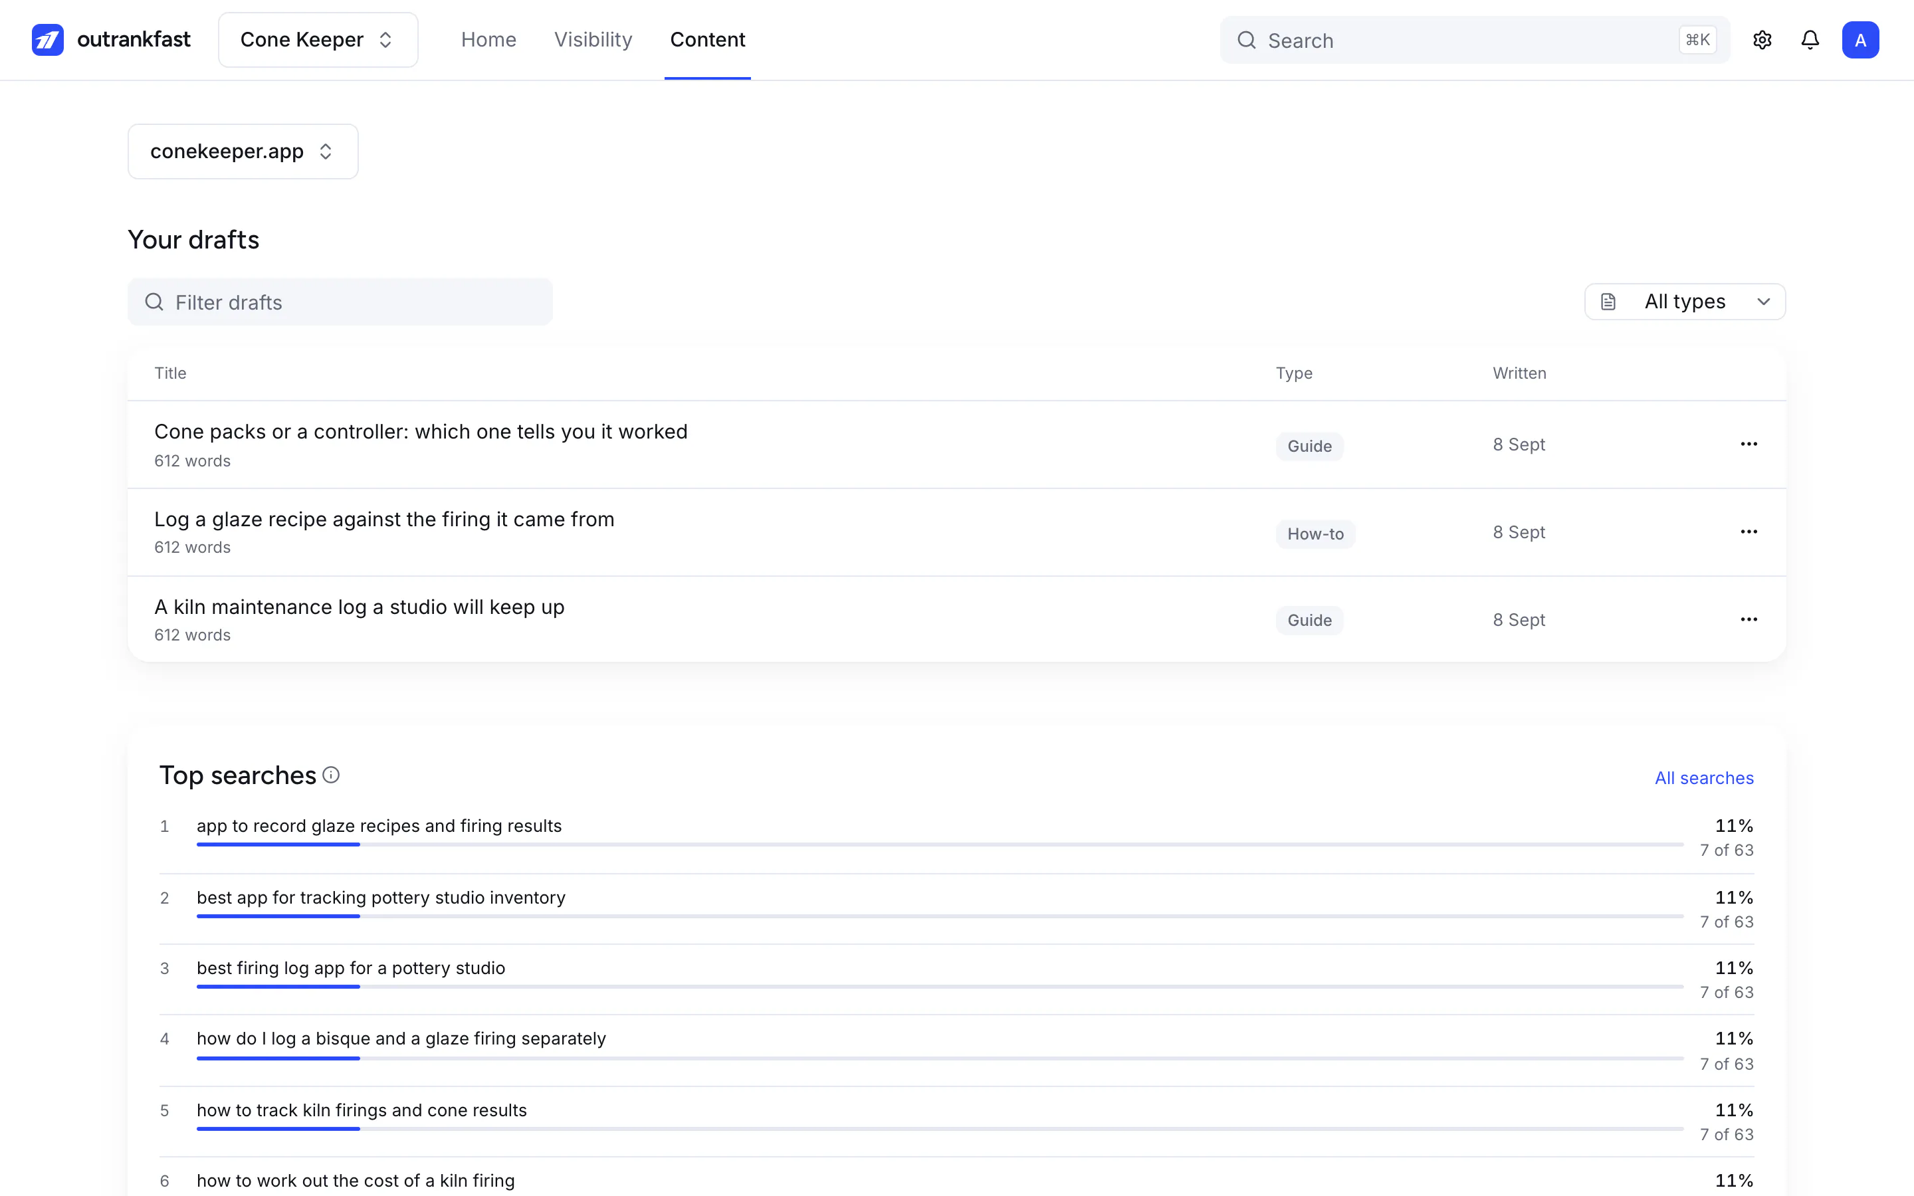Open the All searches link

pos(1703,778)
